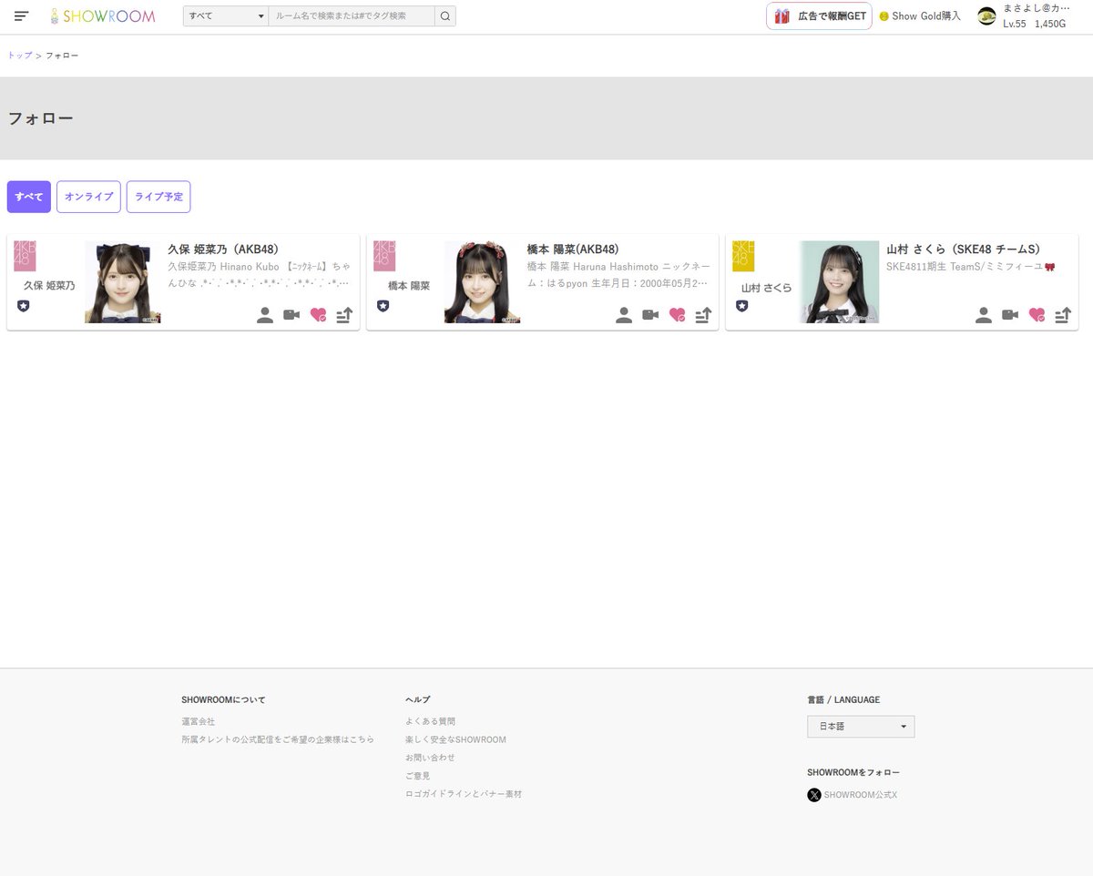Toggle follow heart for 山村 さくら
The image size is (1093, 876).
click(x=1037, y=315)
